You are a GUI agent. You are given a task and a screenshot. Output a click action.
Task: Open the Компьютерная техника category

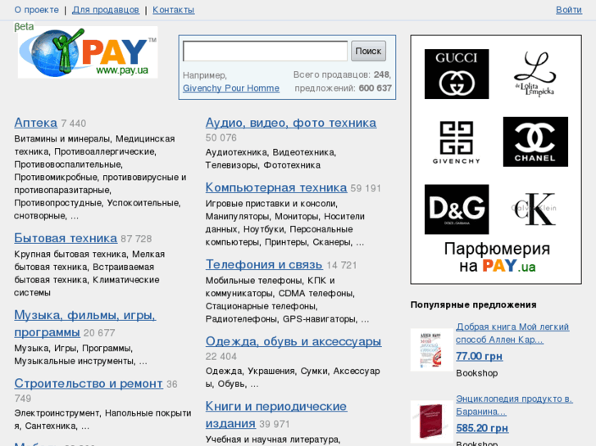pos(276,187)
